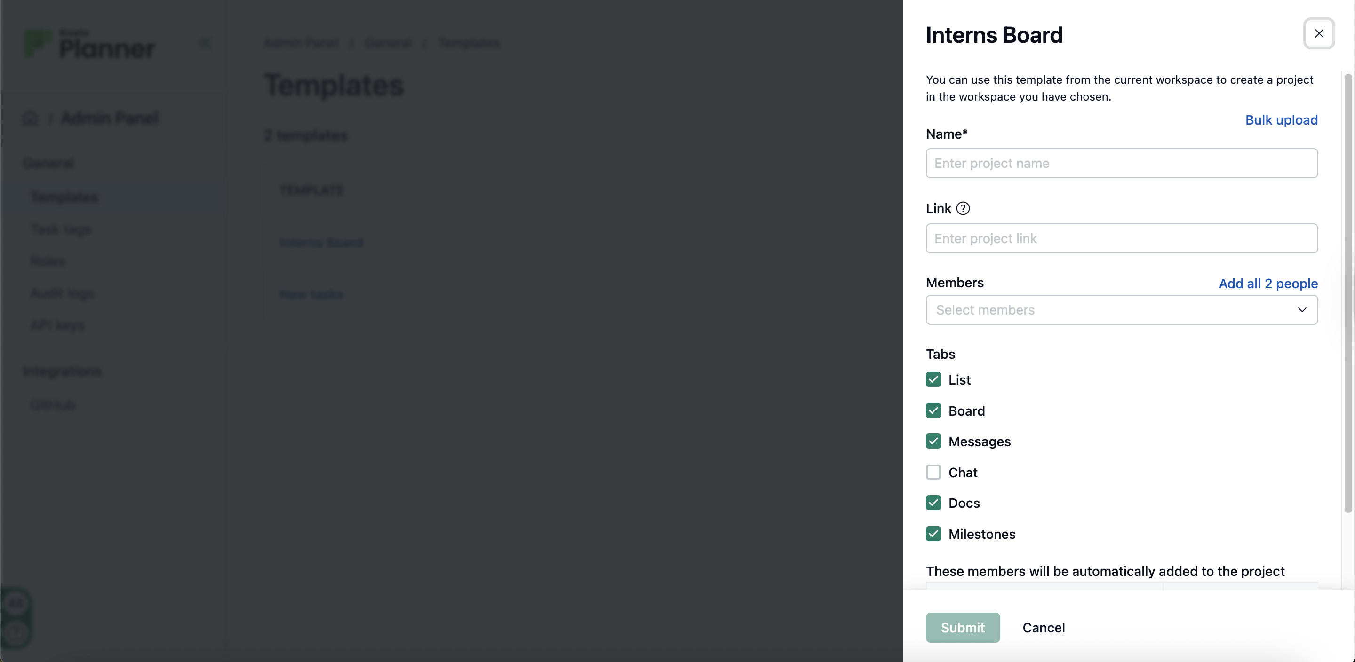1355x662 pixels.
Task: Open the Select members dropdown
Action: tap(1122, 310)
